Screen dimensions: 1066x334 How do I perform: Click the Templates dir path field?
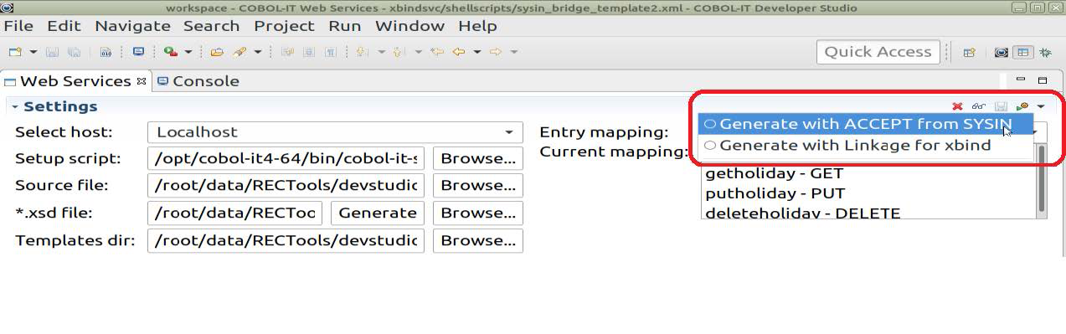click(x=286, y=241)
